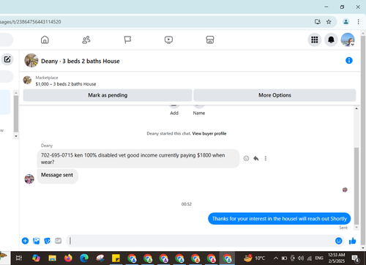
Task: Open the Marketplace storefront icon
Action: click(x=210, y=40)
